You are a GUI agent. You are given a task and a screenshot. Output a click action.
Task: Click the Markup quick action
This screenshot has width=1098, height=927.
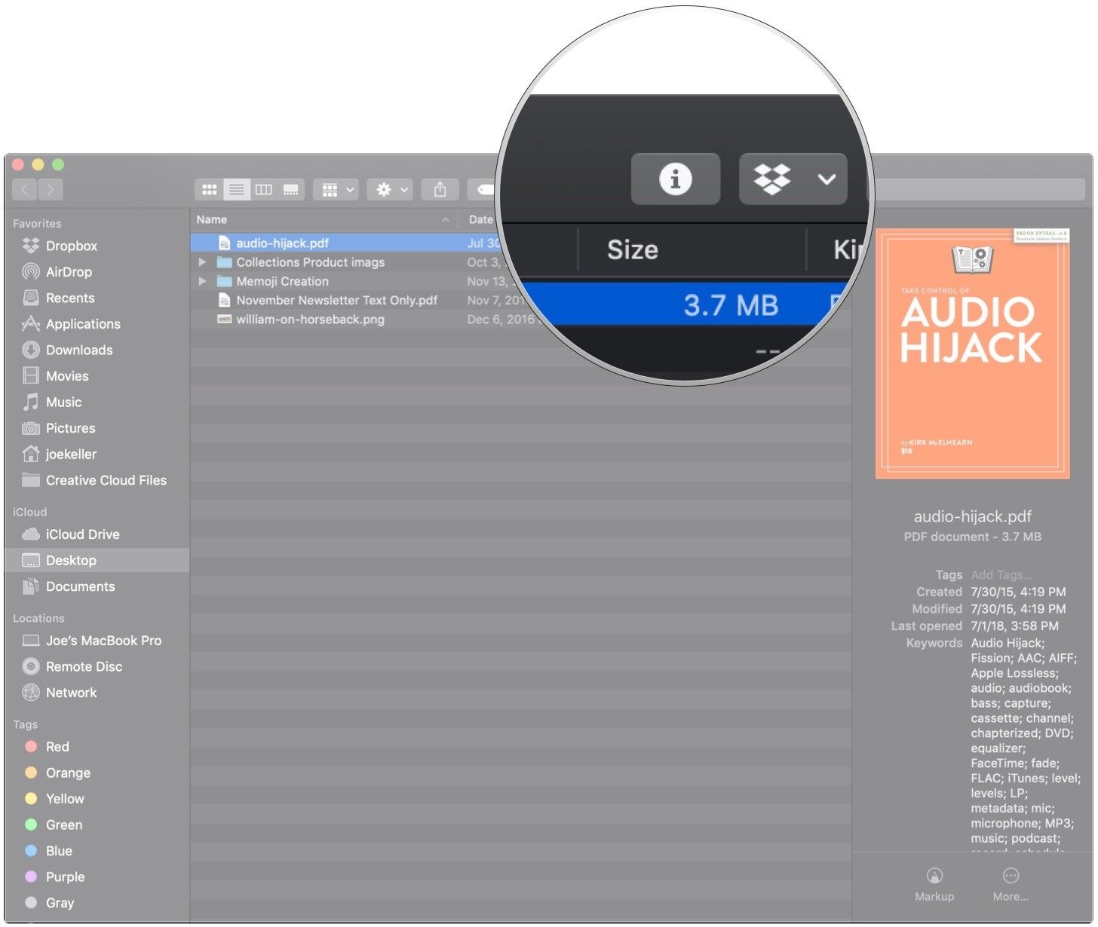934,883
